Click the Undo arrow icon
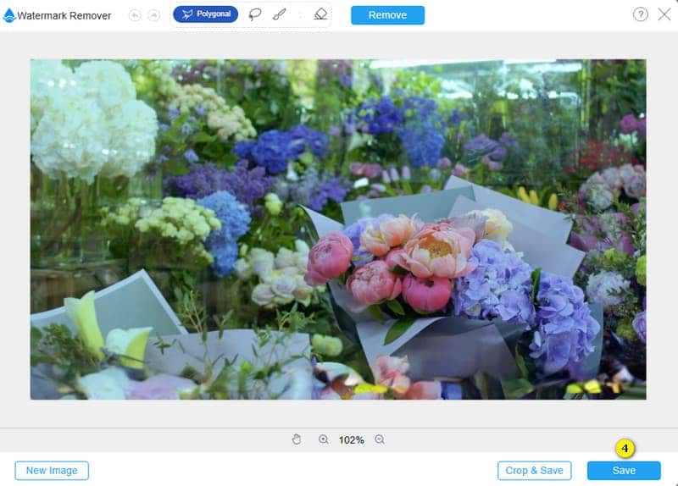The height and width of the screenshot is (486, 678). [x=136, y=15]
